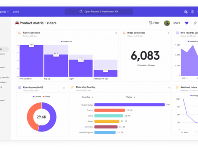Click the France orange bar
198x148 pixels.
point(109,110)
